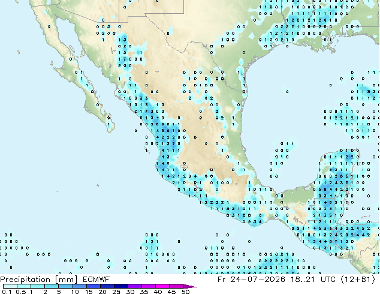The width and height of the screenshot is (380, 294).
Task: Click the over-50 mm arrow at legend end
Action: [190, 286]
